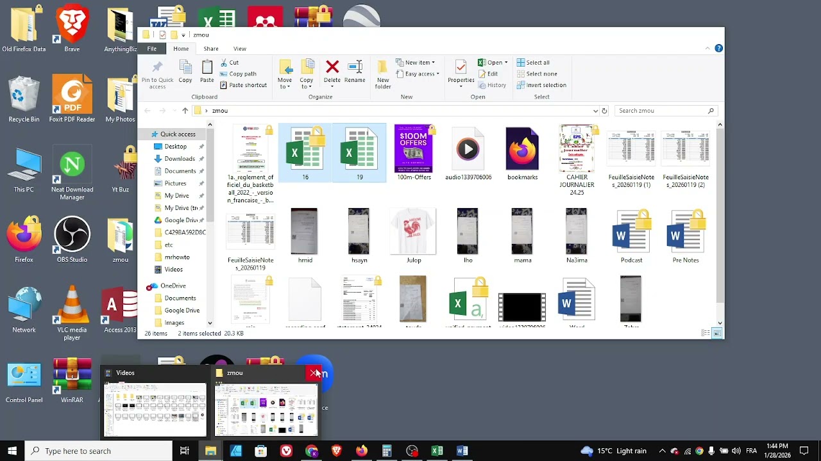This screenshot has width=821, height=461.
Task: Select the 100m-Offers file thumbnail
Action: click(x=414, y=153)
